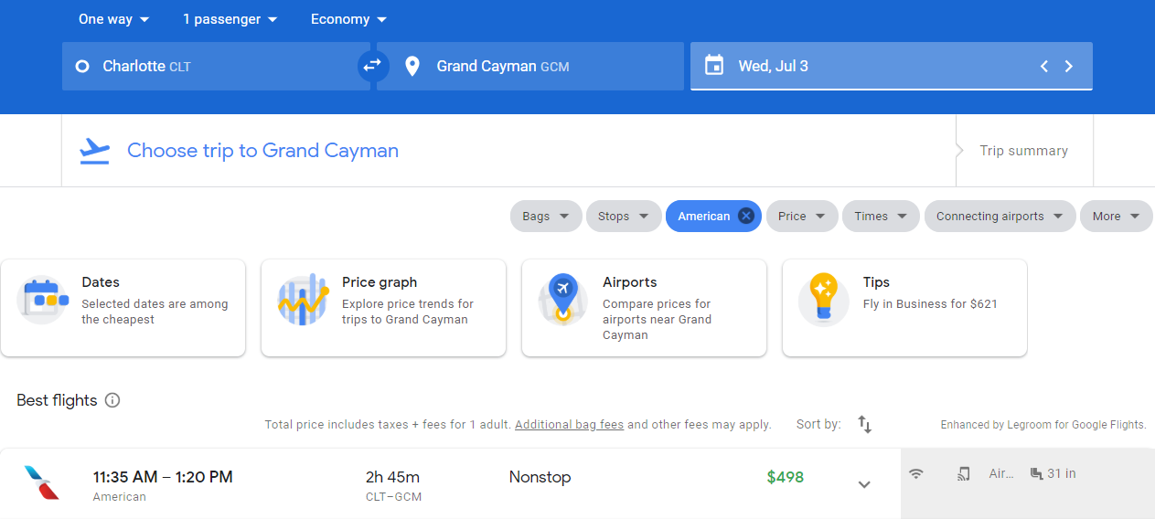Image resolution: width=1155 pixels, height=519 pixels.
Task: Click the Dates calendar illustration icon
Action: coord(42,301)
